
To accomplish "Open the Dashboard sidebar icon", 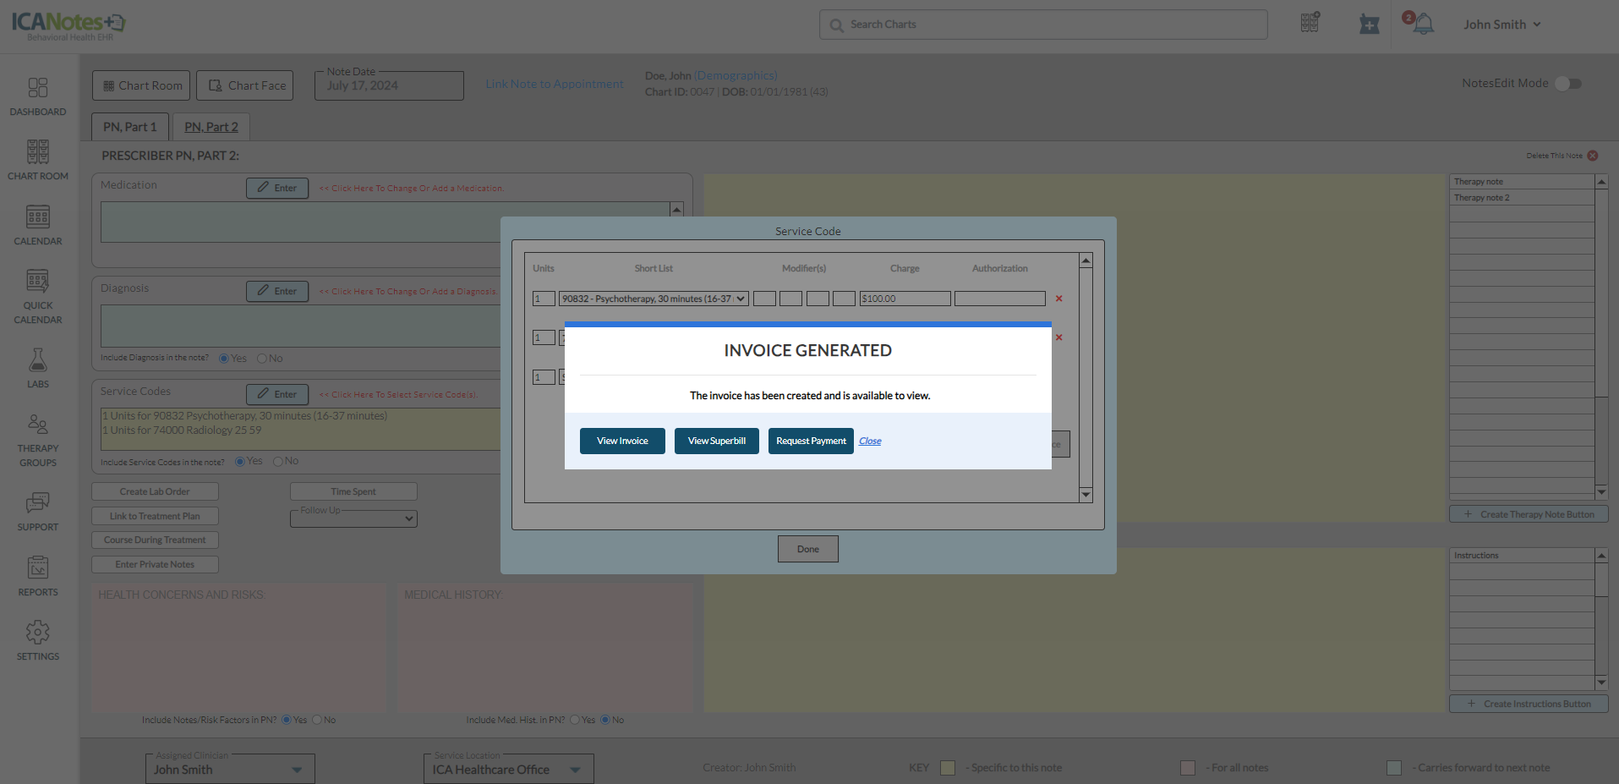I will point(38,96).
